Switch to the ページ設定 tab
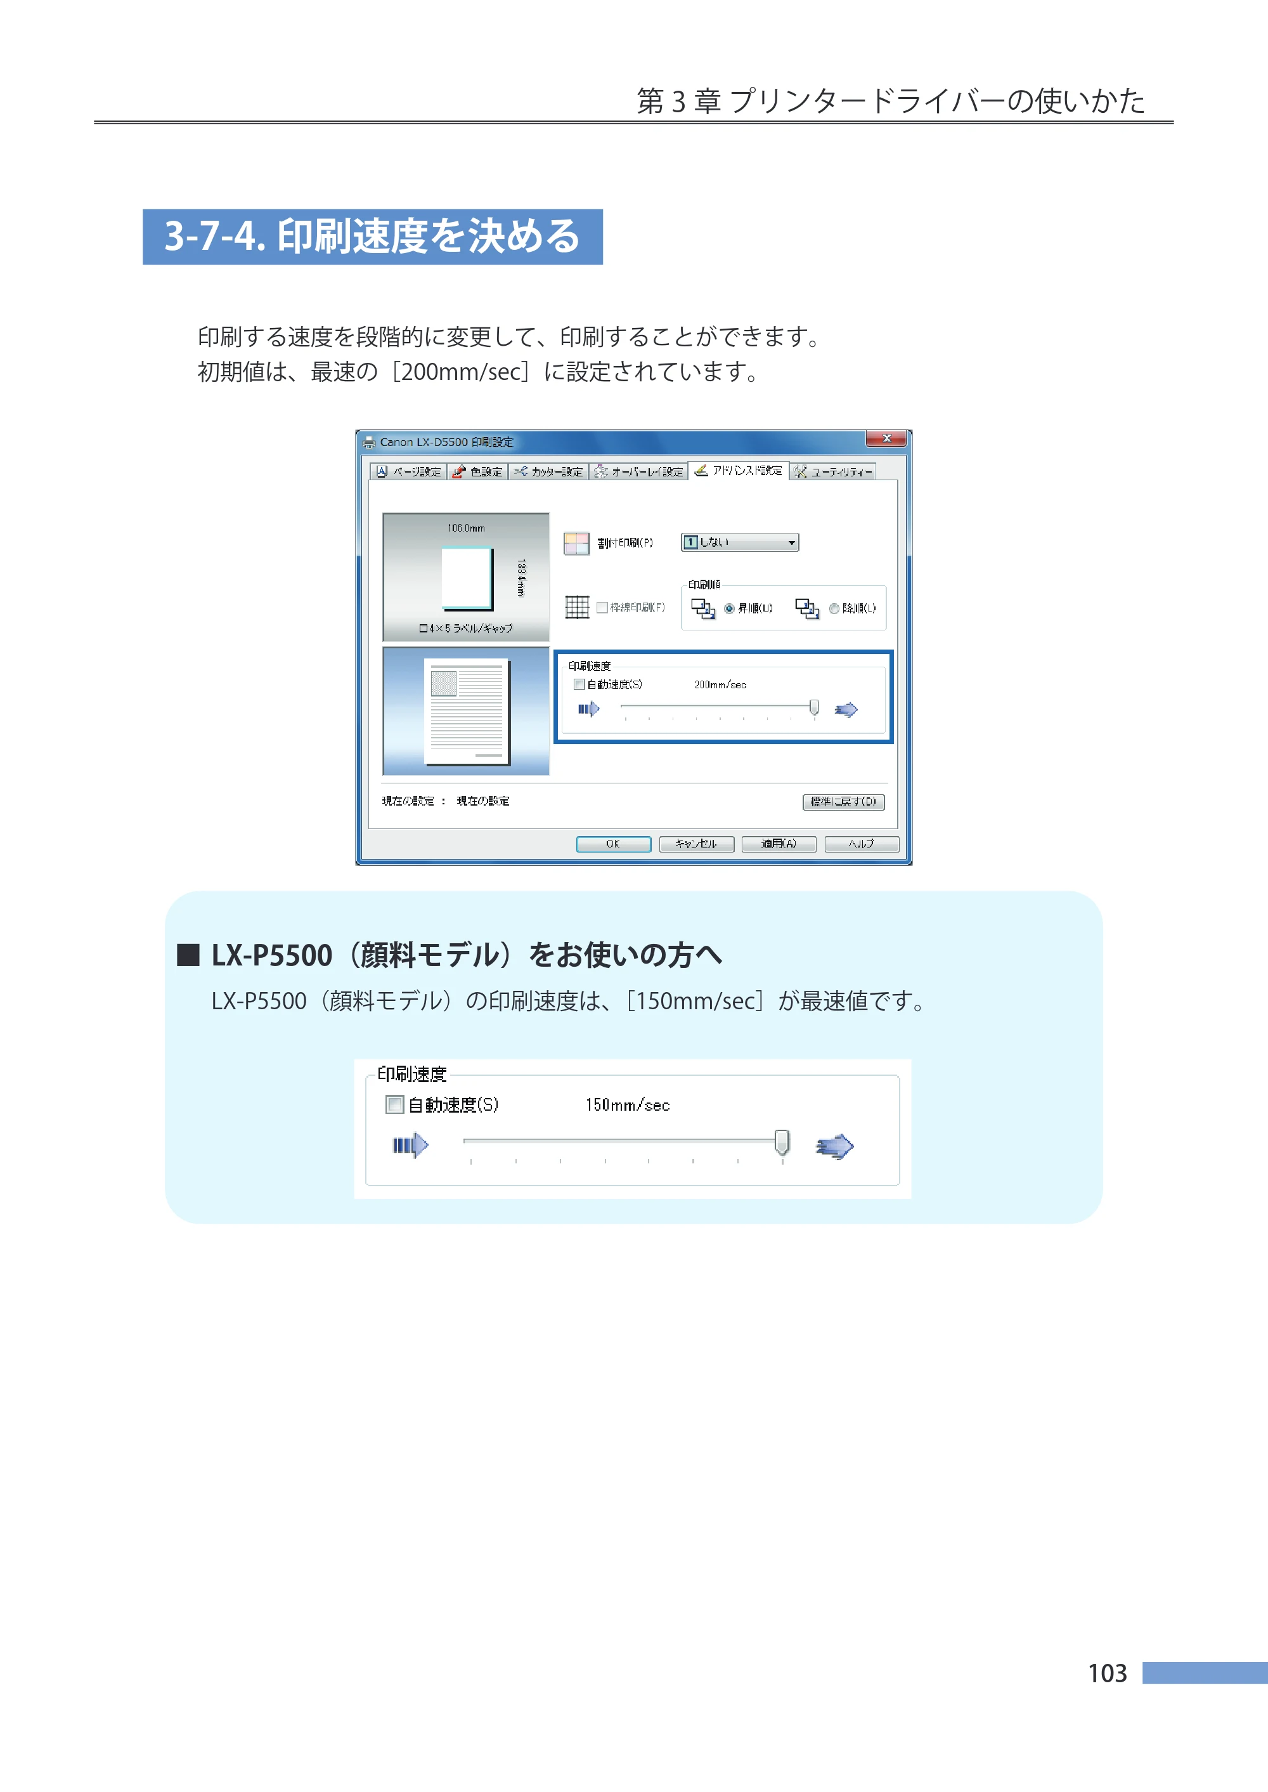 coord(408,472)
